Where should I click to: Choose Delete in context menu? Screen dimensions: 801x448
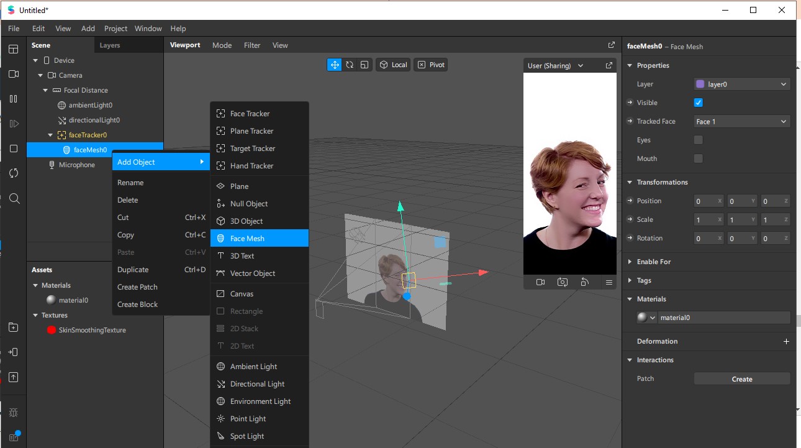click(160, 200)
